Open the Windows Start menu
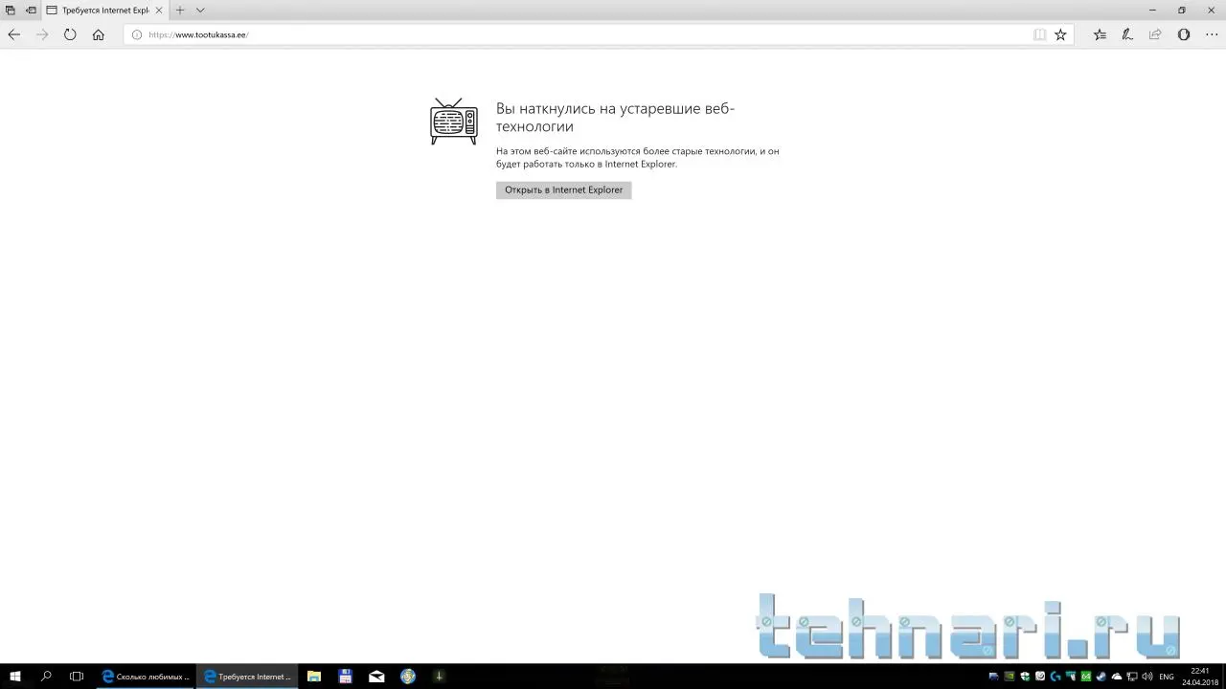This screenshot has height=689, width=1226. click(15, 677)
